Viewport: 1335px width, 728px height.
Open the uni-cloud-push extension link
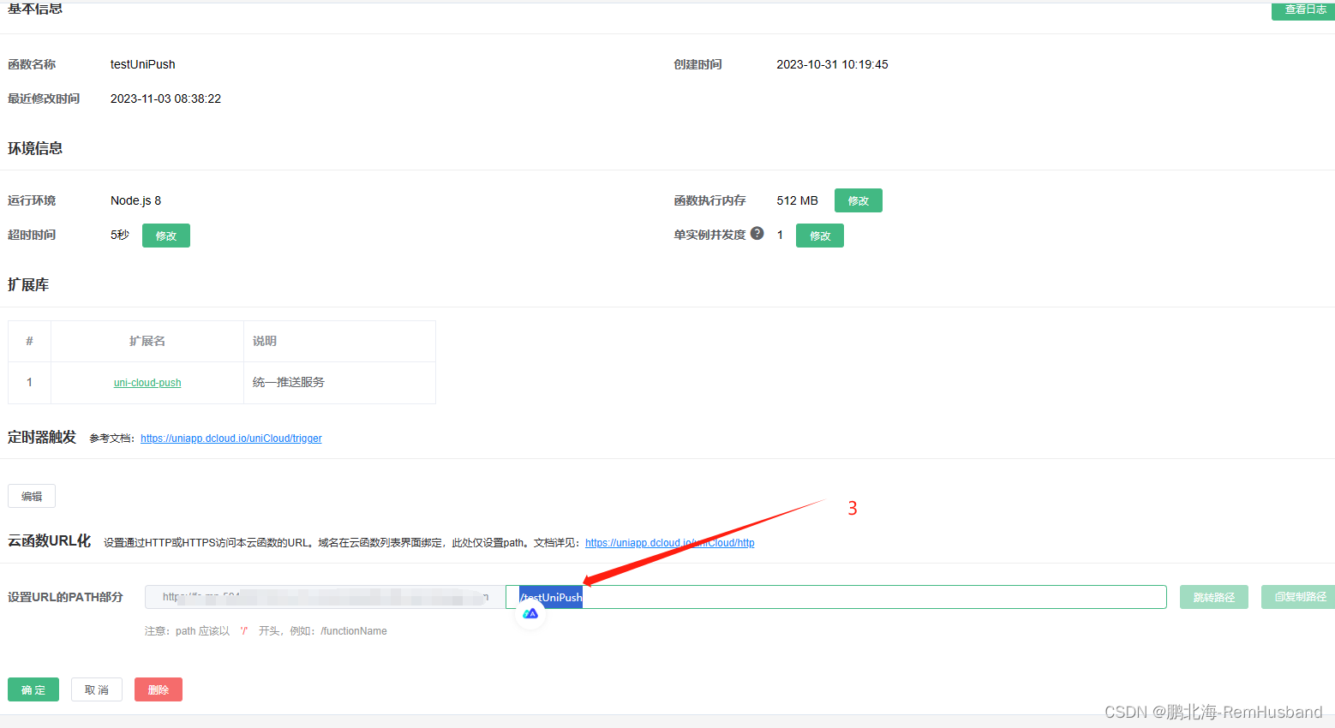click(147, 382)
